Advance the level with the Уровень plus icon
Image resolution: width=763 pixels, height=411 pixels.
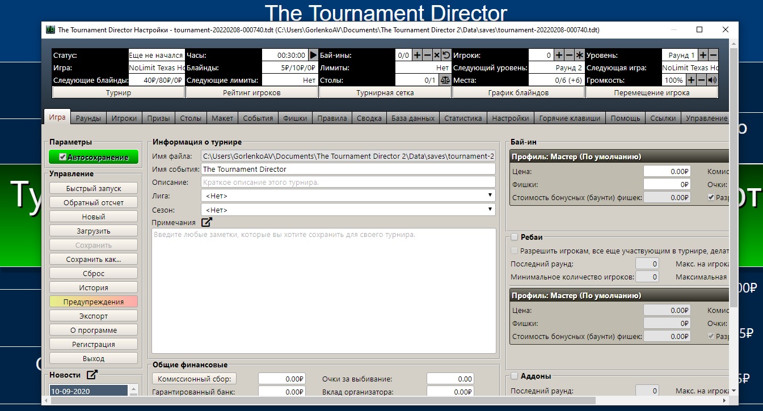click(703, 56)
